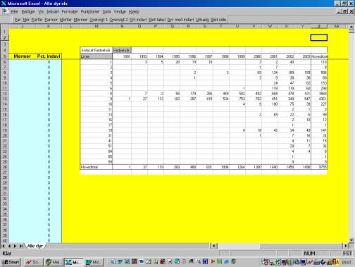The image size is (355, 267).
Task: Open the Data menu
Action: (106, 11)
